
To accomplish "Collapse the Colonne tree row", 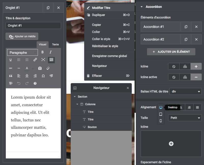I will [x=77, y=104].
